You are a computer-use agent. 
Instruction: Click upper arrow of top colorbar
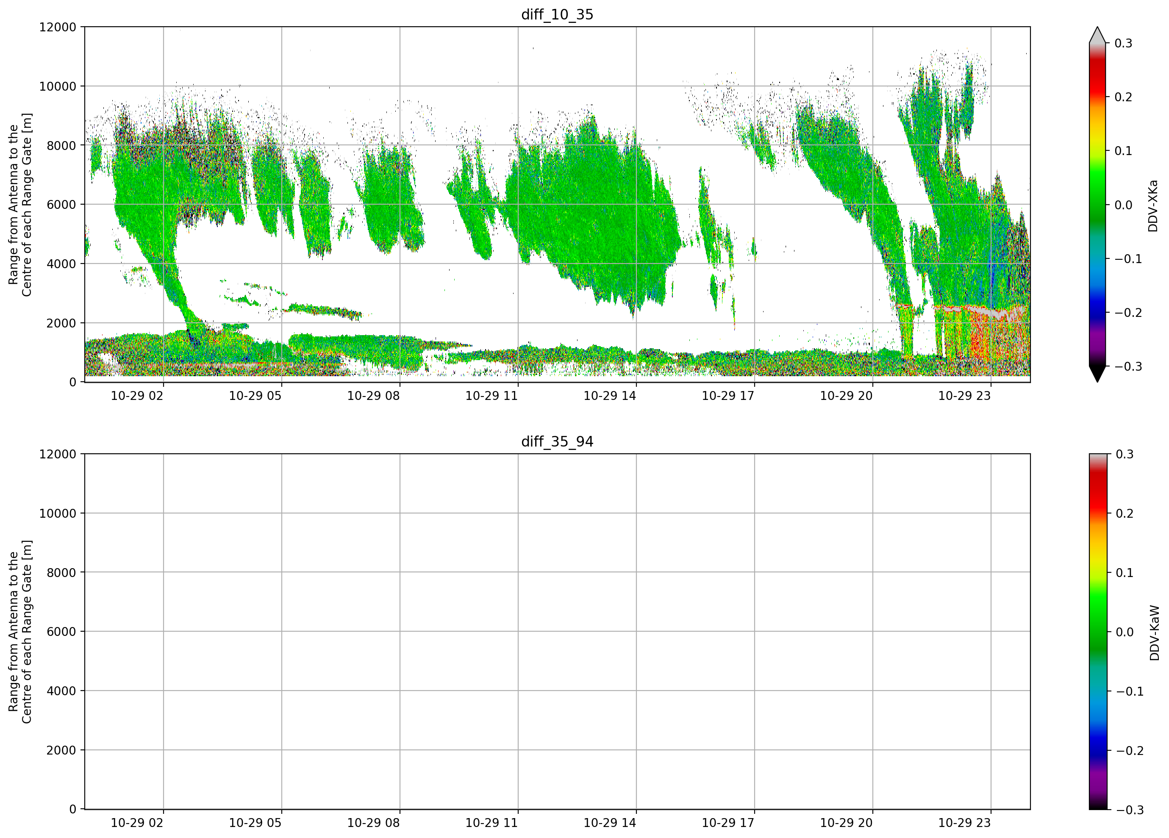click(x=1097, y=35)
